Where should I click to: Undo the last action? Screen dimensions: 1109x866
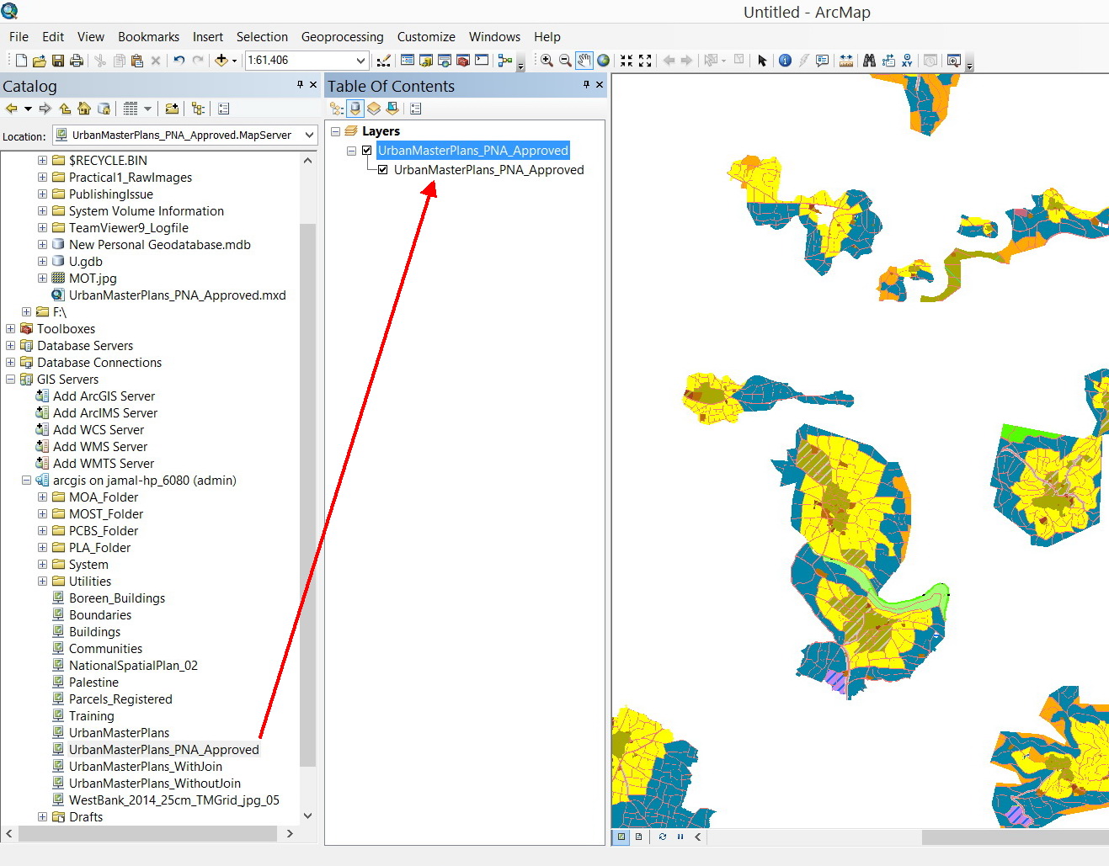(179, 61)
